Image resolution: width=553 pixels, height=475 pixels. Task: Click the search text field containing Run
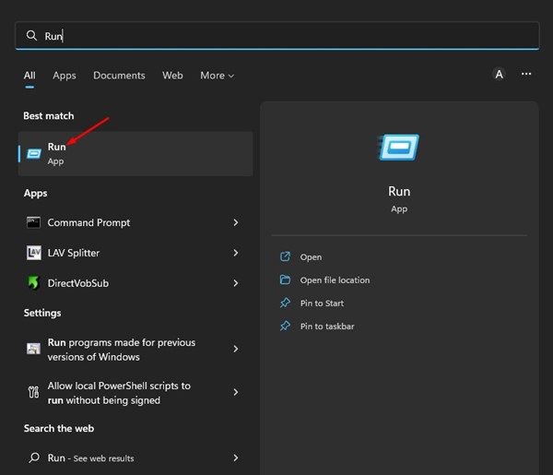tap(276, 36)
